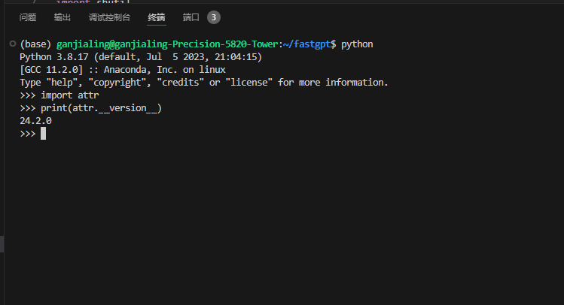Click the (base) conda environment prefix

click(35, 44)
